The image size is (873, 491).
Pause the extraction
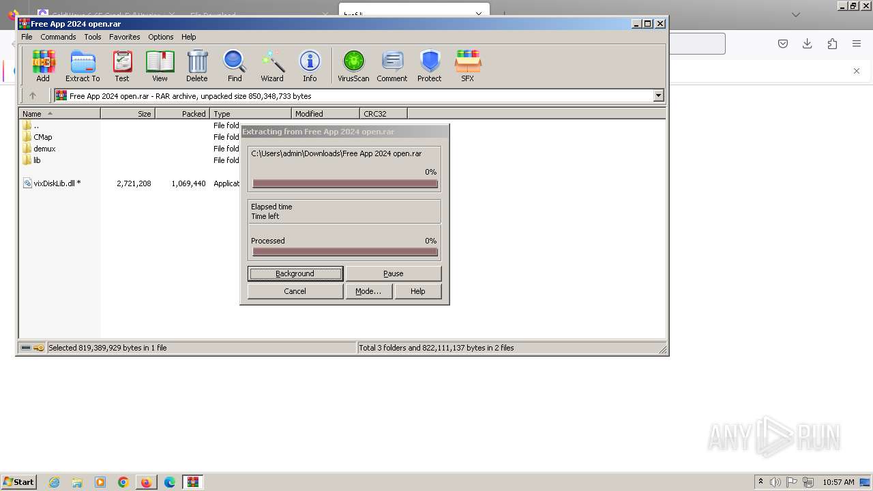coord(394,273)
